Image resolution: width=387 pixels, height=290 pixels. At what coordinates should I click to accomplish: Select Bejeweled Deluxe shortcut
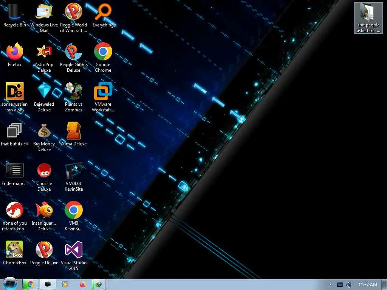pyautogui.click(x=44, y=97)
